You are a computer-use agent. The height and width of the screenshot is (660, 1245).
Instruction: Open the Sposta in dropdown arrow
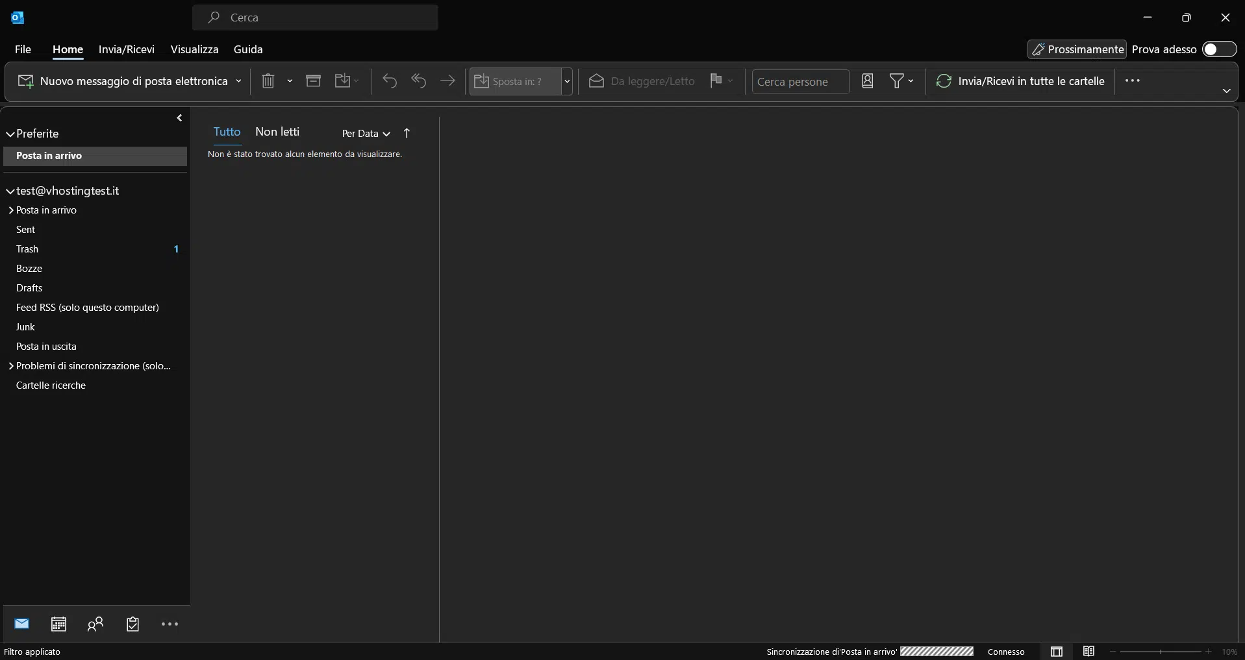[567, 82]
